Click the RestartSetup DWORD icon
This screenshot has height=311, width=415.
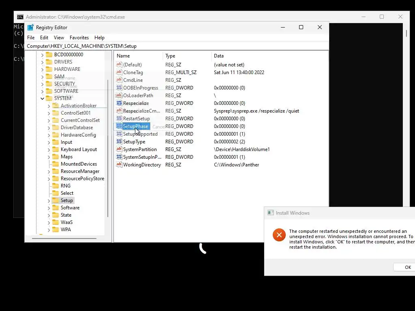[x=119, y=119]
